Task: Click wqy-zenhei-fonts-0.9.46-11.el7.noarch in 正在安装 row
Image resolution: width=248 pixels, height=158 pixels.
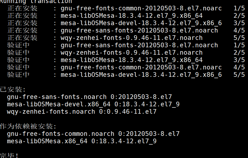Action: (132, 38)
